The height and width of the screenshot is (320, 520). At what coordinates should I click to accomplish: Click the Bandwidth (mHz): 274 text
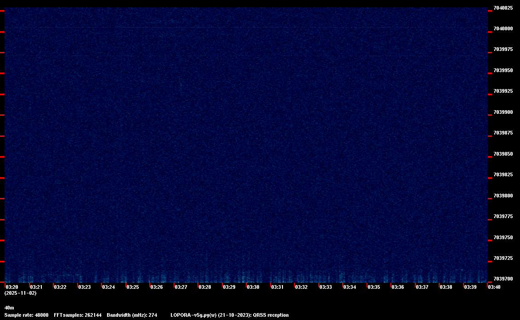[x=132, y=315]
